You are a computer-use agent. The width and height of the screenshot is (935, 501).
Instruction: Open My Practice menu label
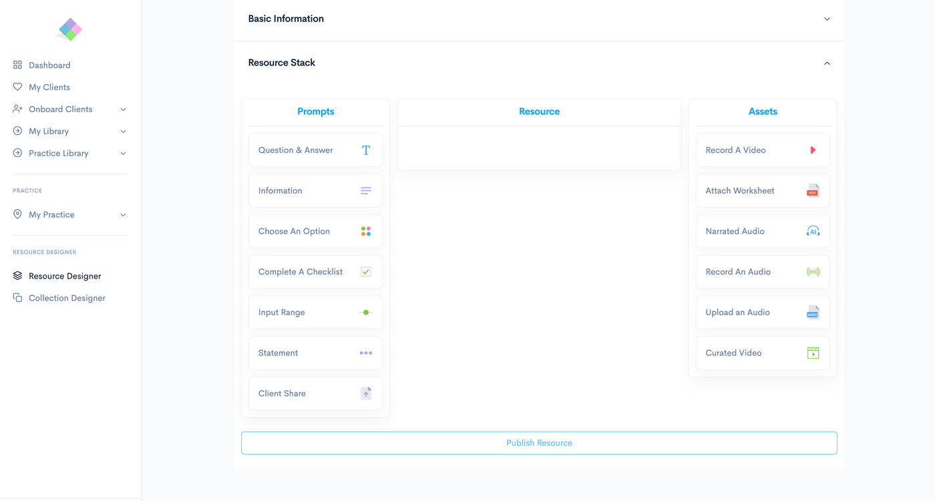coord(51,214)
